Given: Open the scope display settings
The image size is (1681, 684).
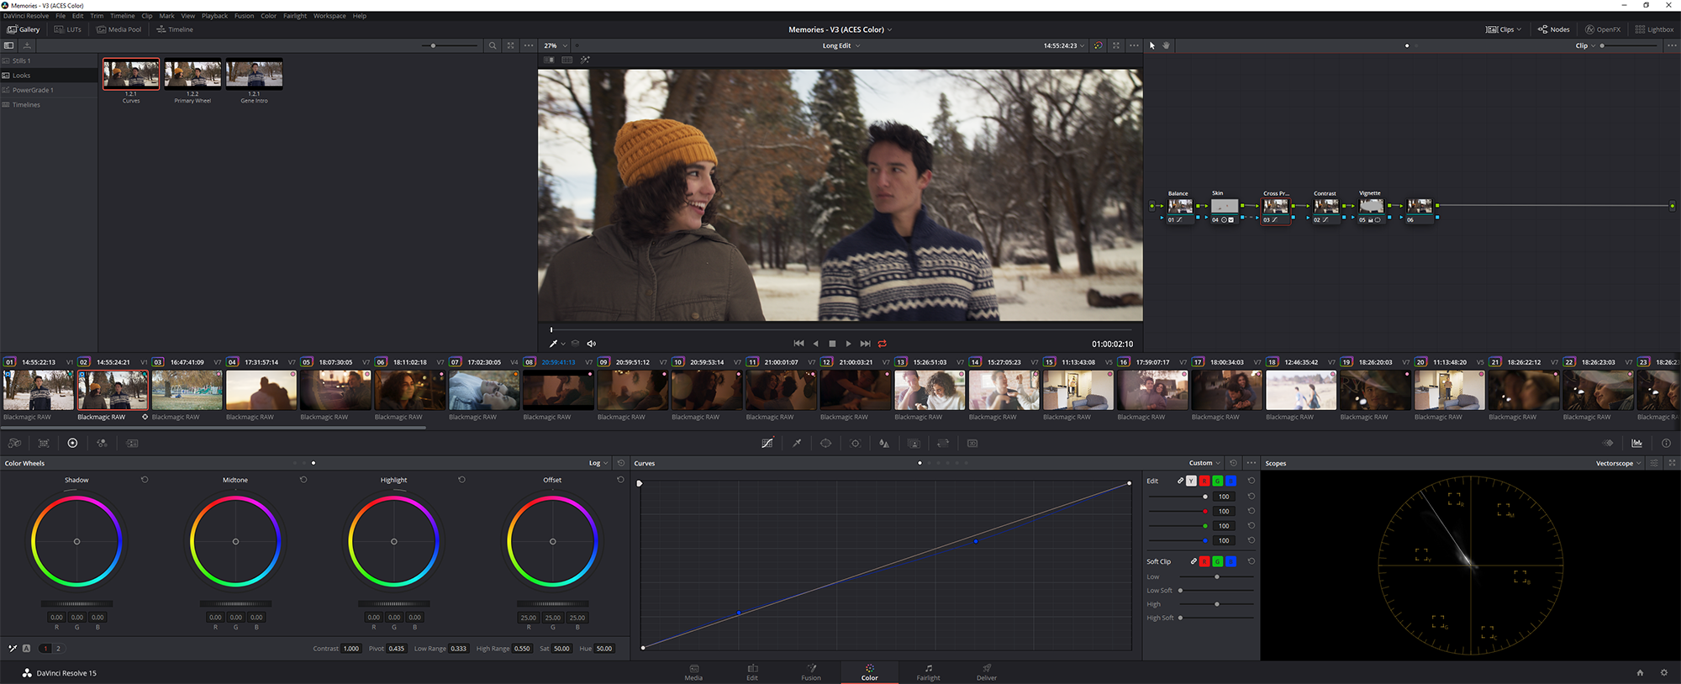Looking at the screenshot, I should 1654,463.
